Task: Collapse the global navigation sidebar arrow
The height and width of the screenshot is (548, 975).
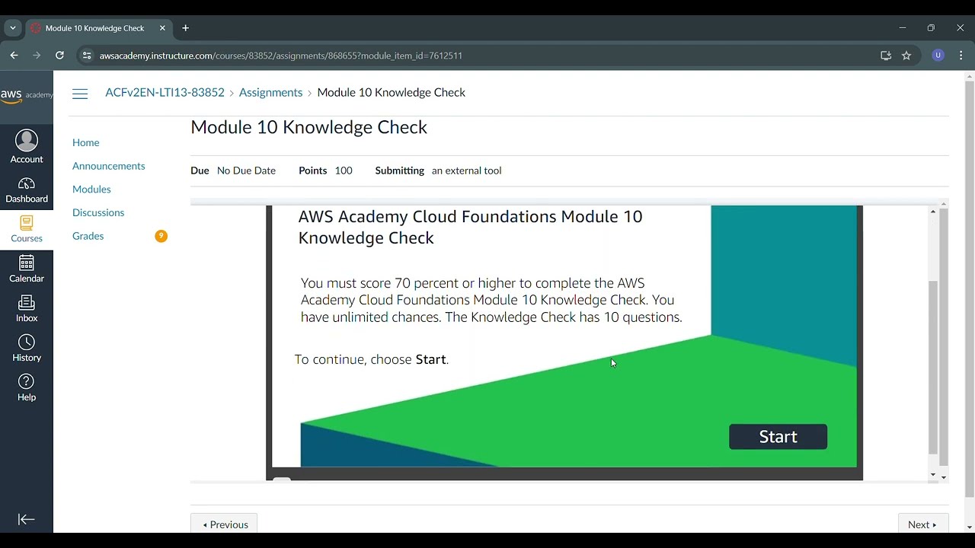Action: pos(27,519)
